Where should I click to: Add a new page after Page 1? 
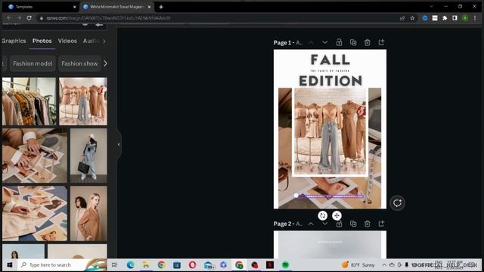coord(381,42)
